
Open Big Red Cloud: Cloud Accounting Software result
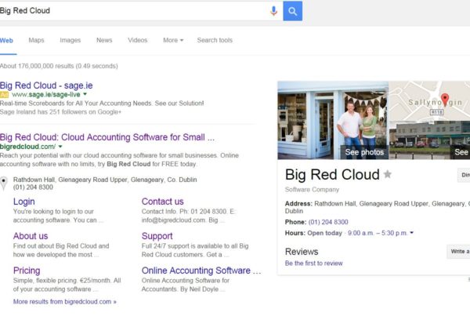[107, 137]
